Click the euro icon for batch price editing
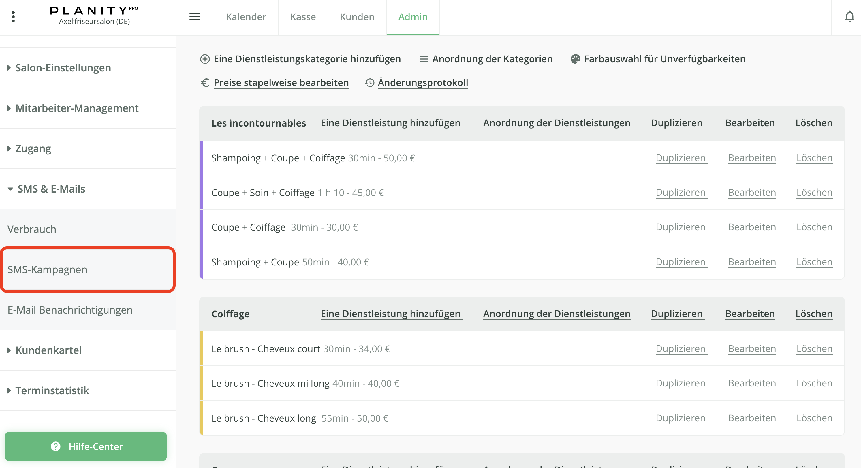This screenshot has height=468, width=861. point(205,82)
